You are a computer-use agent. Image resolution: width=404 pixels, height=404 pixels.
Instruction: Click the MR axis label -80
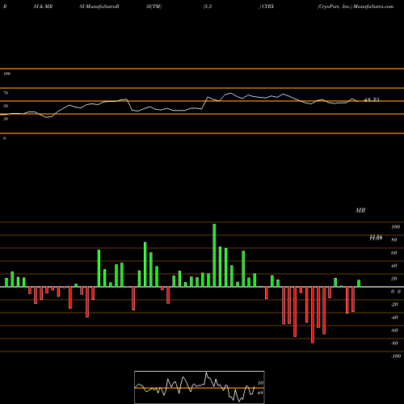tap(394, 343)
